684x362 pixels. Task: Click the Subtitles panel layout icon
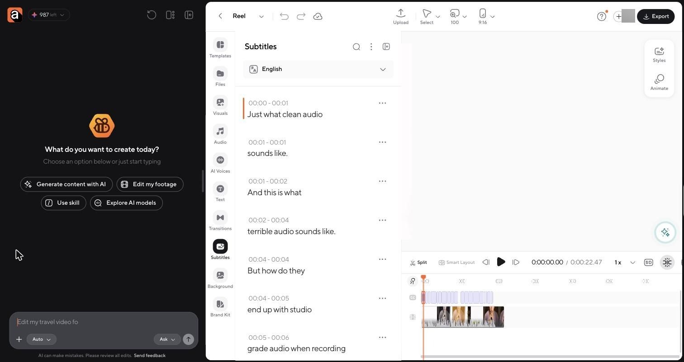point(386,47)
